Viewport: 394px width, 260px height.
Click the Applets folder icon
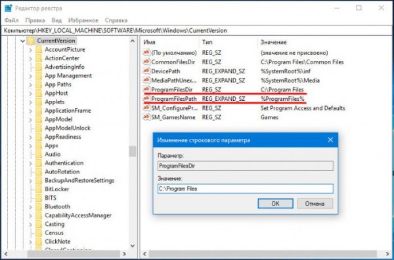click(39, 102)
